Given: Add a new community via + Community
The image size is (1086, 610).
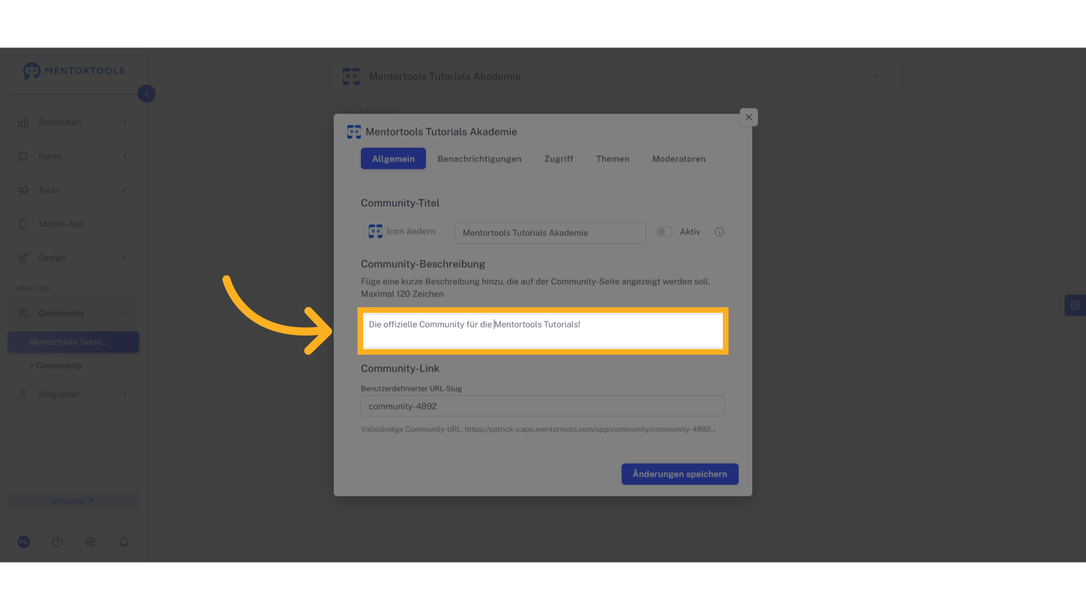Looking at the screenshot, I should (56, 366).
